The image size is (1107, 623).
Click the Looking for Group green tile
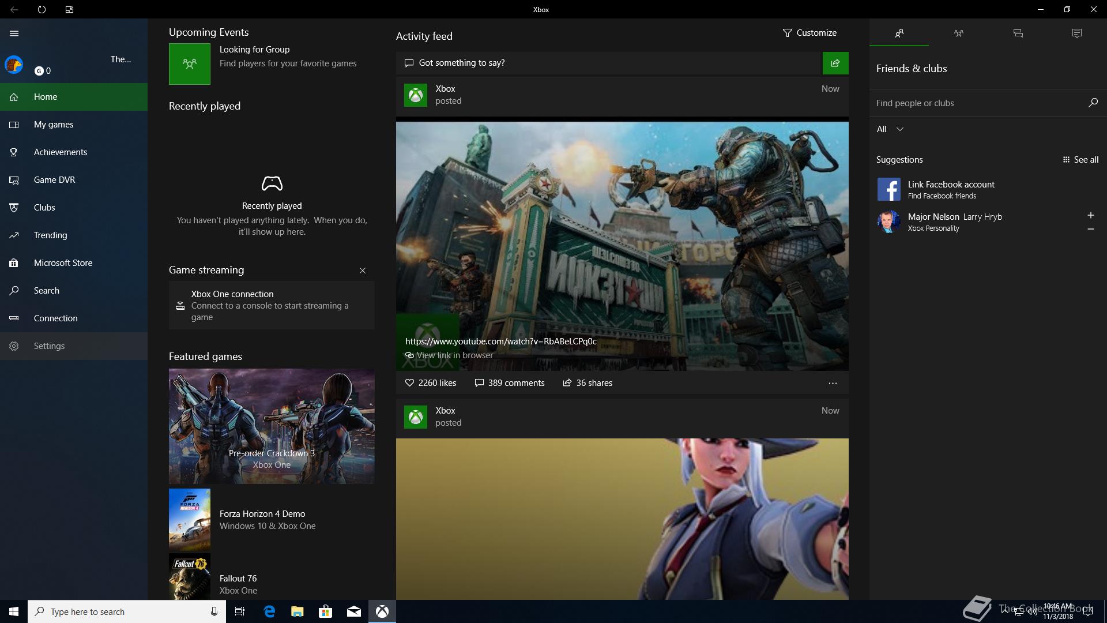tap(190, 64)
